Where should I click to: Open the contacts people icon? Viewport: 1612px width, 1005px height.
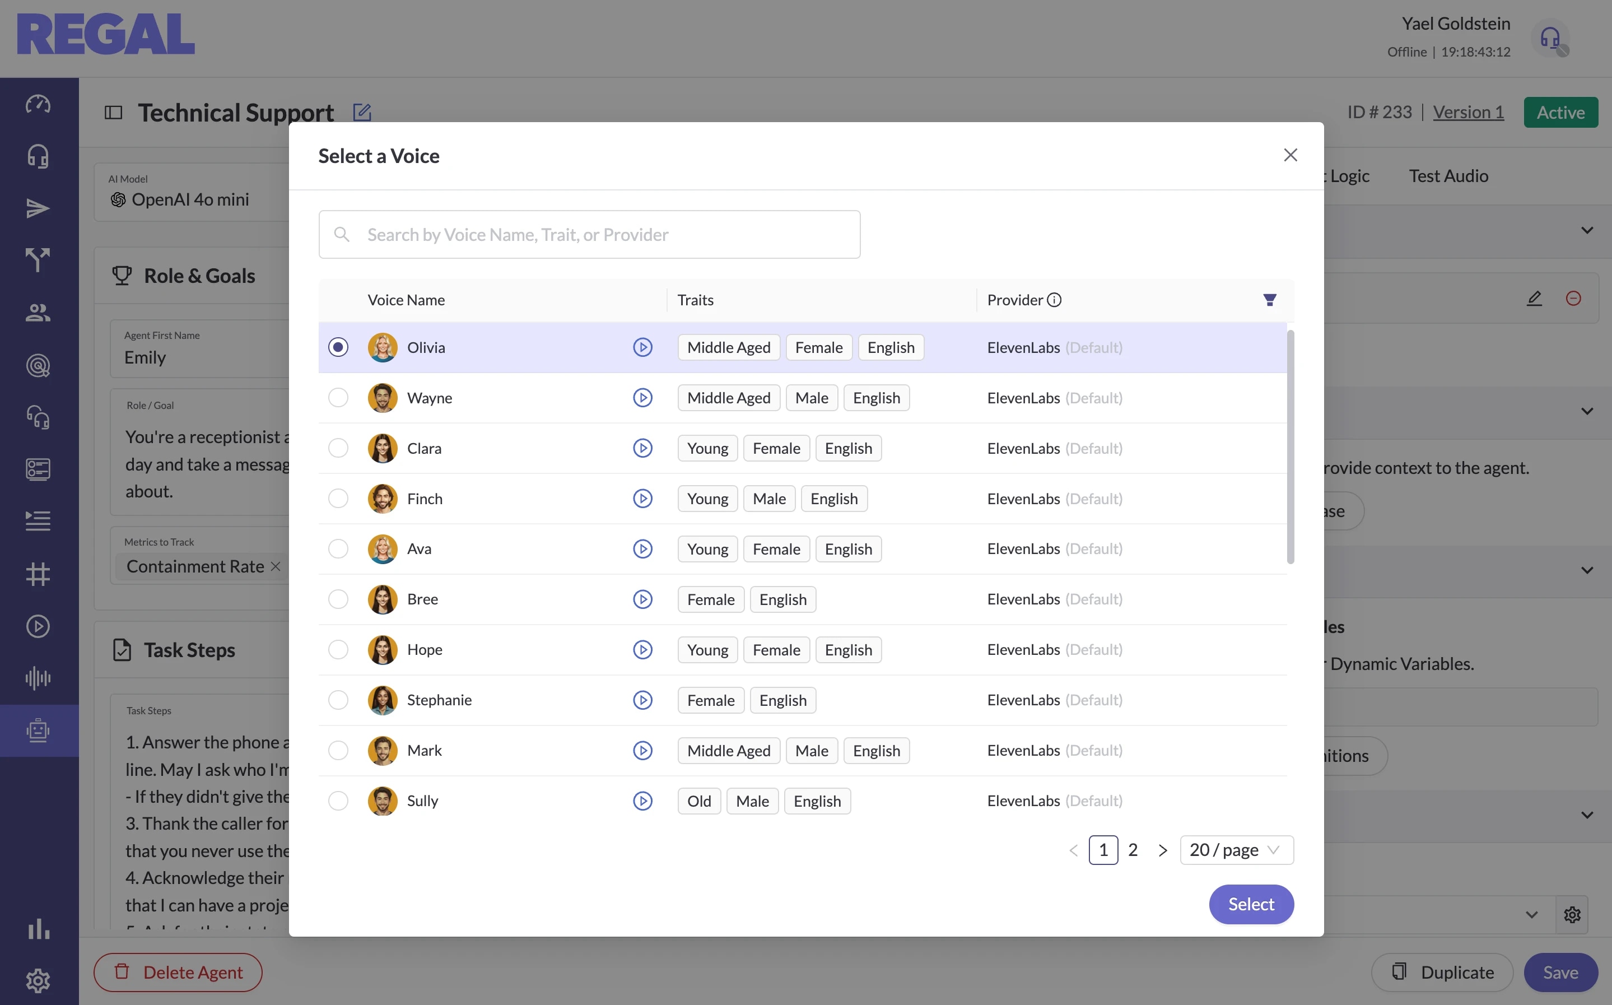coord(38,313)
